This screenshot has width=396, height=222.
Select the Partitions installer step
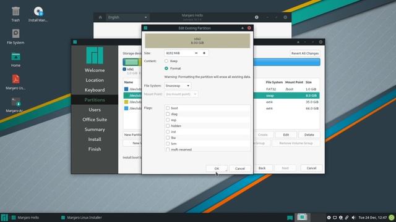coord(95,100)
